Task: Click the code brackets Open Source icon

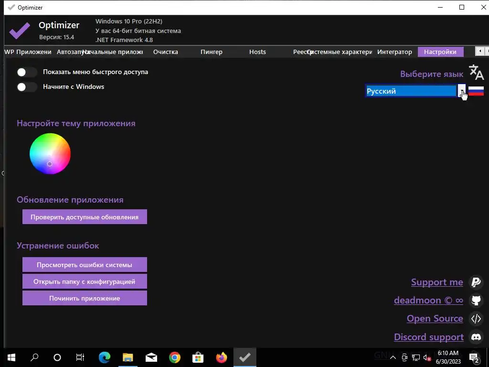Action: click(476, 319)
